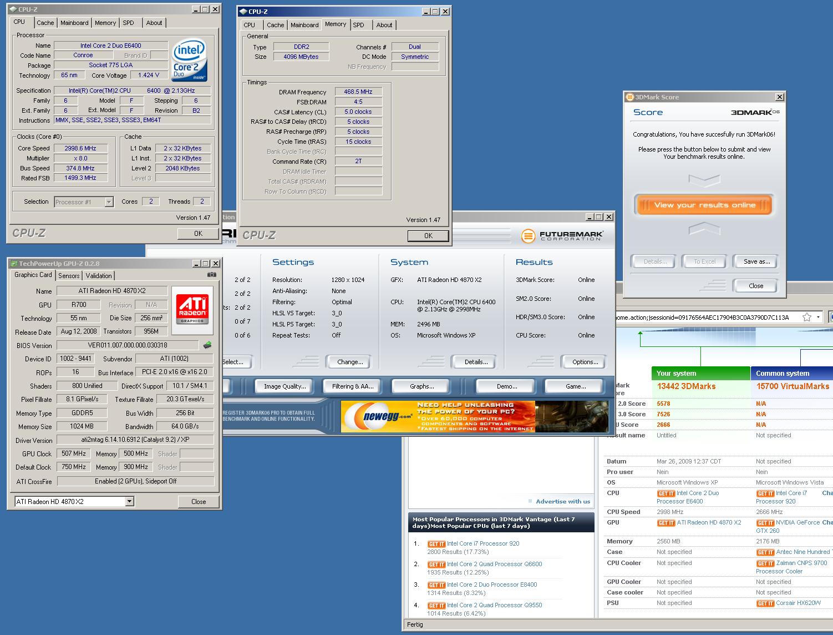Click GET IT badge for Intel Core i7 Processor 920 in popular list
This screenshot has width=833, height=635.
click(436, 544)
